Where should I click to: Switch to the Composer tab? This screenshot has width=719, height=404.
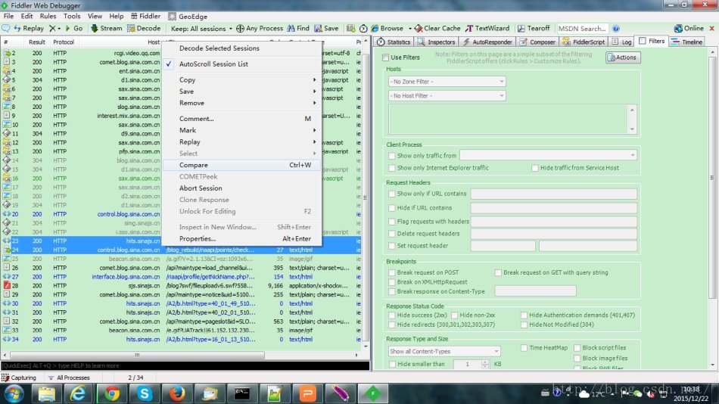[x=537, y=42]
